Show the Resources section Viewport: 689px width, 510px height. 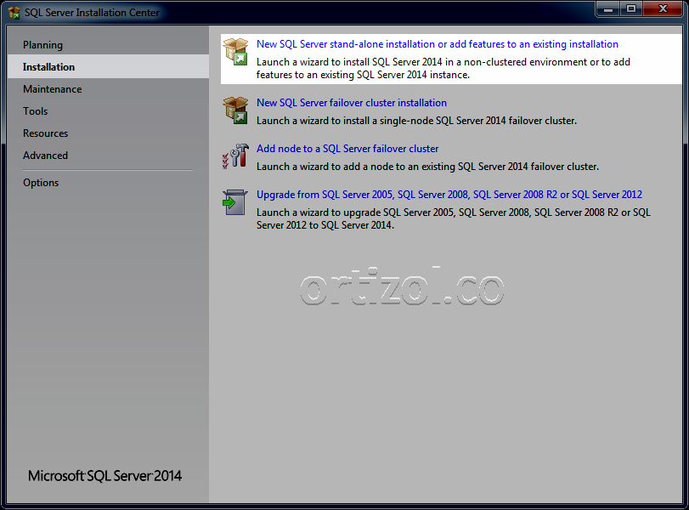46,133
